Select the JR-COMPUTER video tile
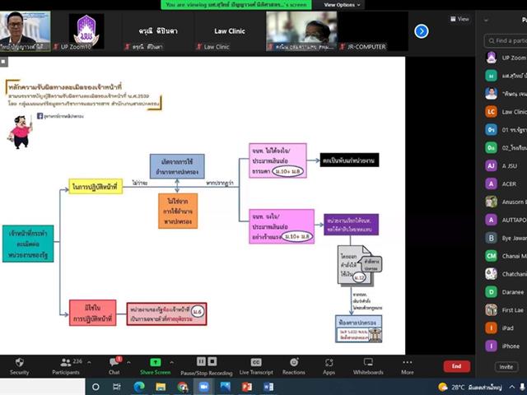Screen dimensions: 527x395 (373, 31)
